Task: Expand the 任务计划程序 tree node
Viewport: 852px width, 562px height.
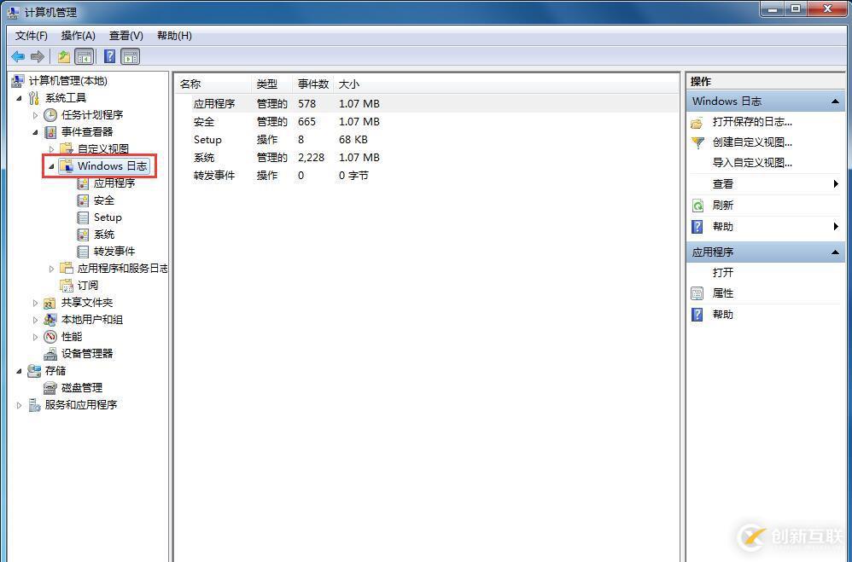Action: (35, 115)
